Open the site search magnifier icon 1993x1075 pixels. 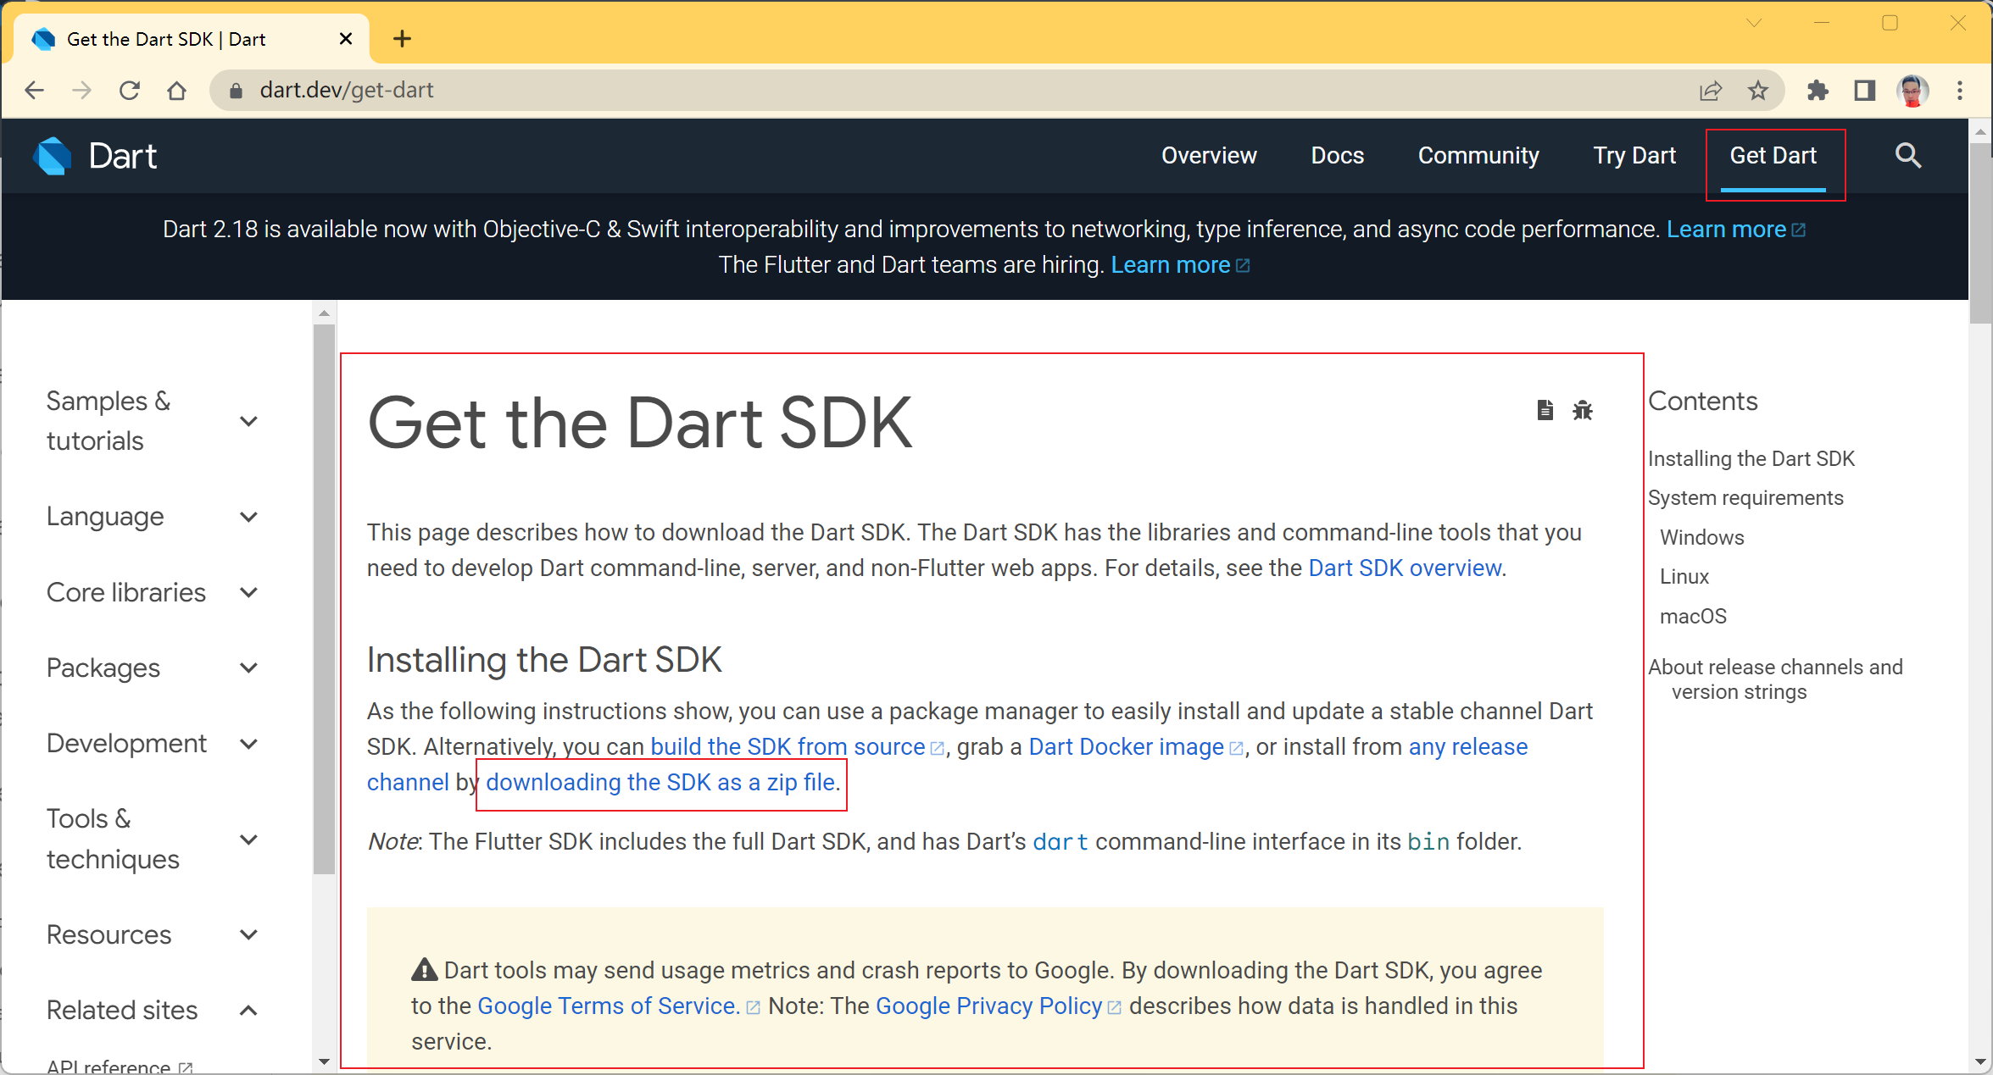click(x=1907, y=156)
